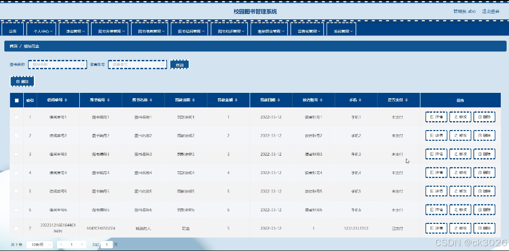Click search icon in 图书名称 field

83,64
